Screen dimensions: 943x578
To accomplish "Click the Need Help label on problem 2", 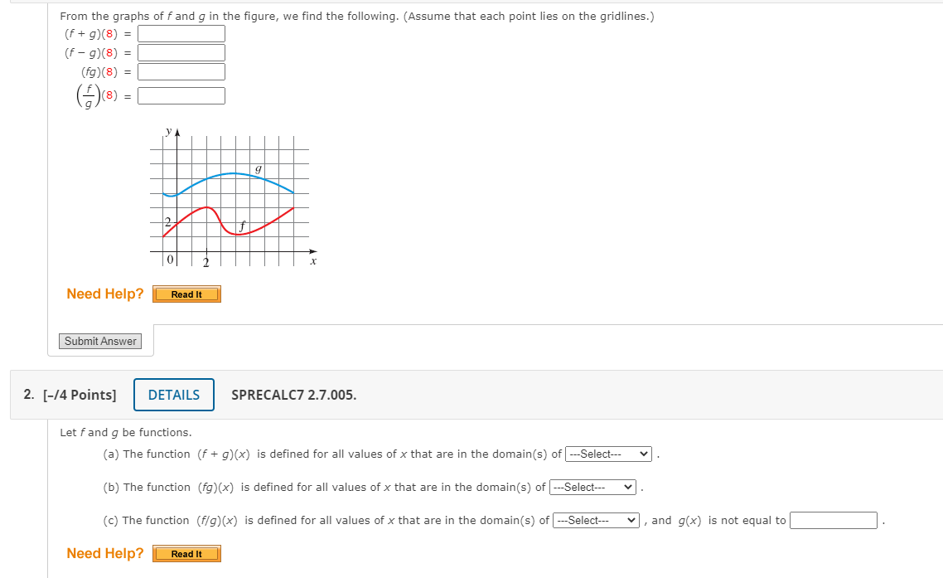I will point(104,553).
